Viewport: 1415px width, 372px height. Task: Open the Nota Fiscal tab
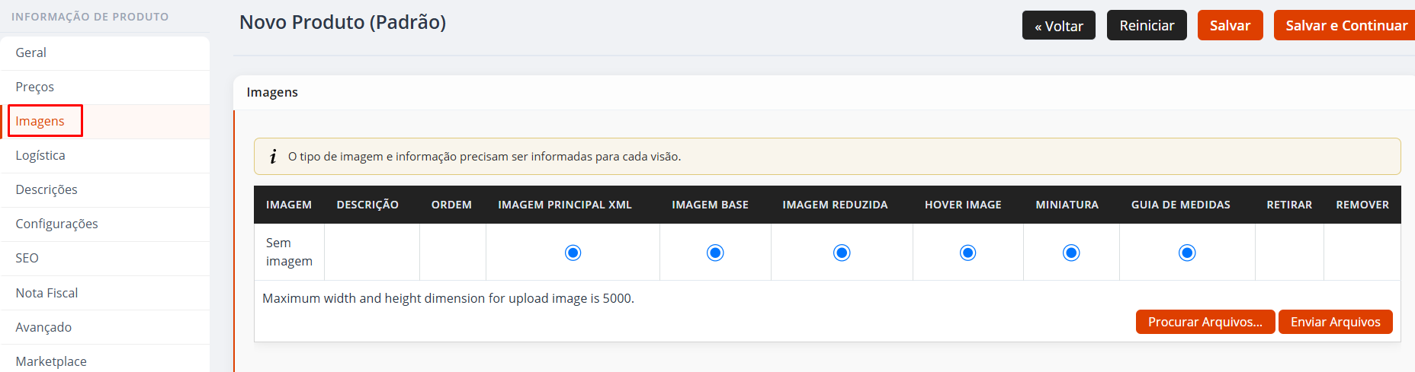pos(105,293)
